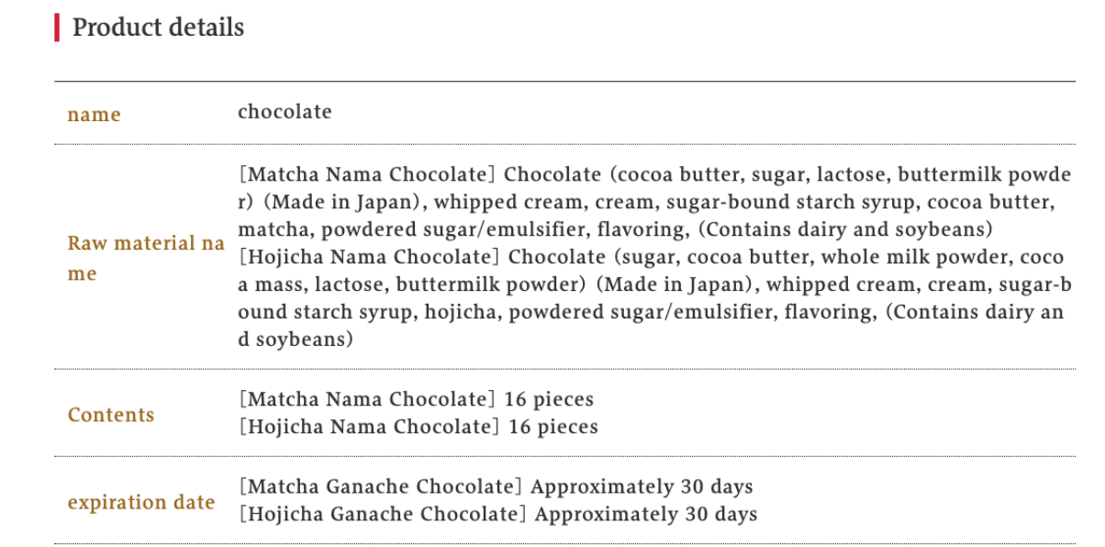Click the Hojicha Nama Chocolate 16 pieces line

coord(418,427)
